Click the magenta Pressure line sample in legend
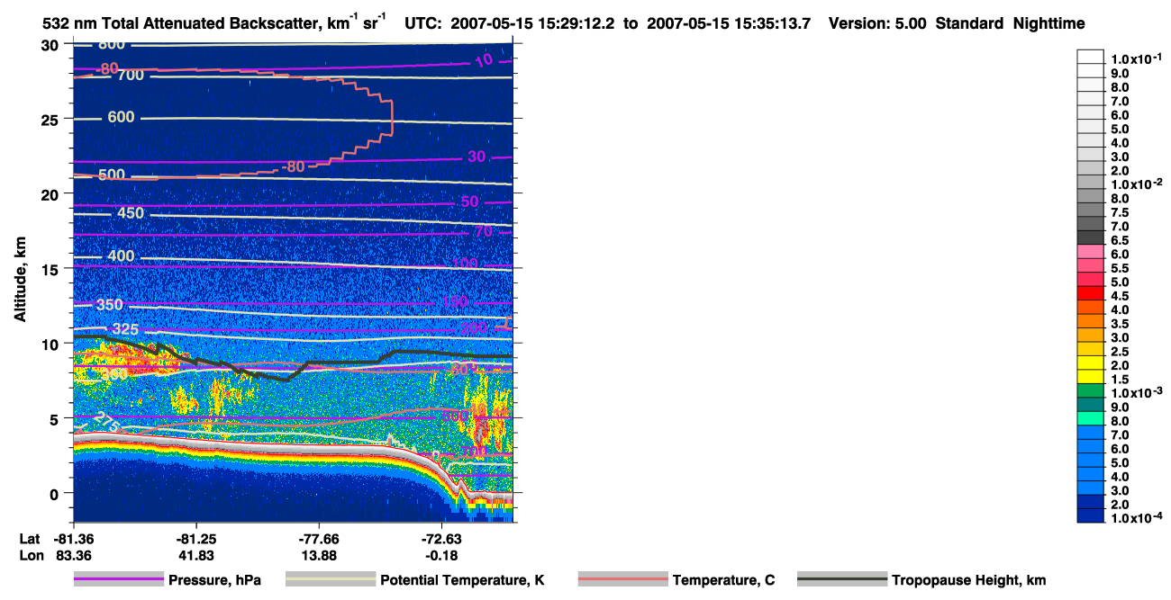 [119, 580]
